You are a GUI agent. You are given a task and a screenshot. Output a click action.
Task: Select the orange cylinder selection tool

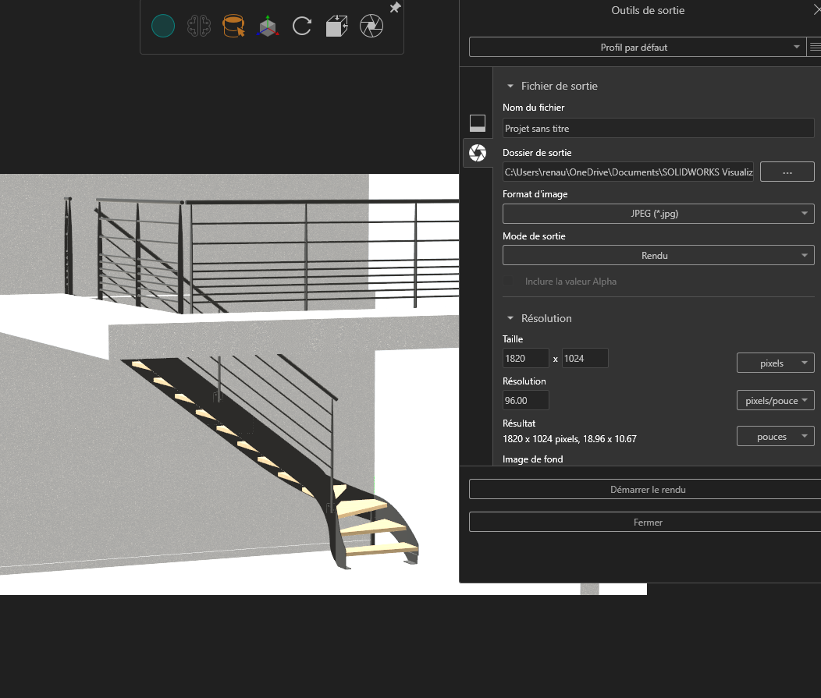point(233,27)
